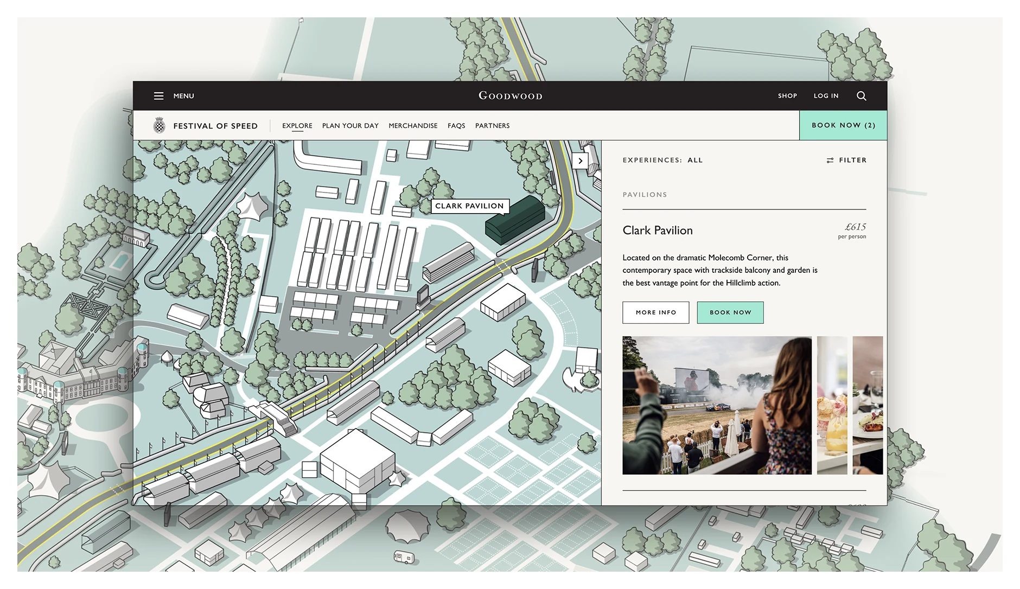Open the plated food photo thumbnail
The height and width of the screenshot is (589, 1020).
pyautogui.click(x=868, y=405)
